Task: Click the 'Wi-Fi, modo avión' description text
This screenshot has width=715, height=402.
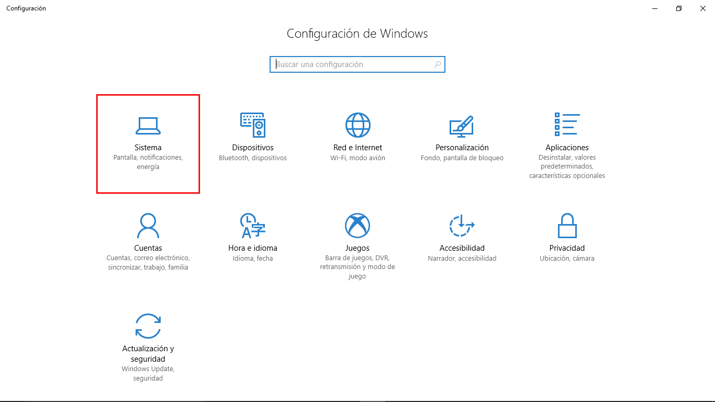Action: pyautogui.click(x=357, y=158)
